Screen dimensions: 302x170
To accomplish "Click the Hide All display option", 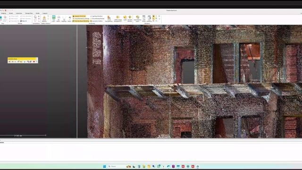I will point(24,21).
